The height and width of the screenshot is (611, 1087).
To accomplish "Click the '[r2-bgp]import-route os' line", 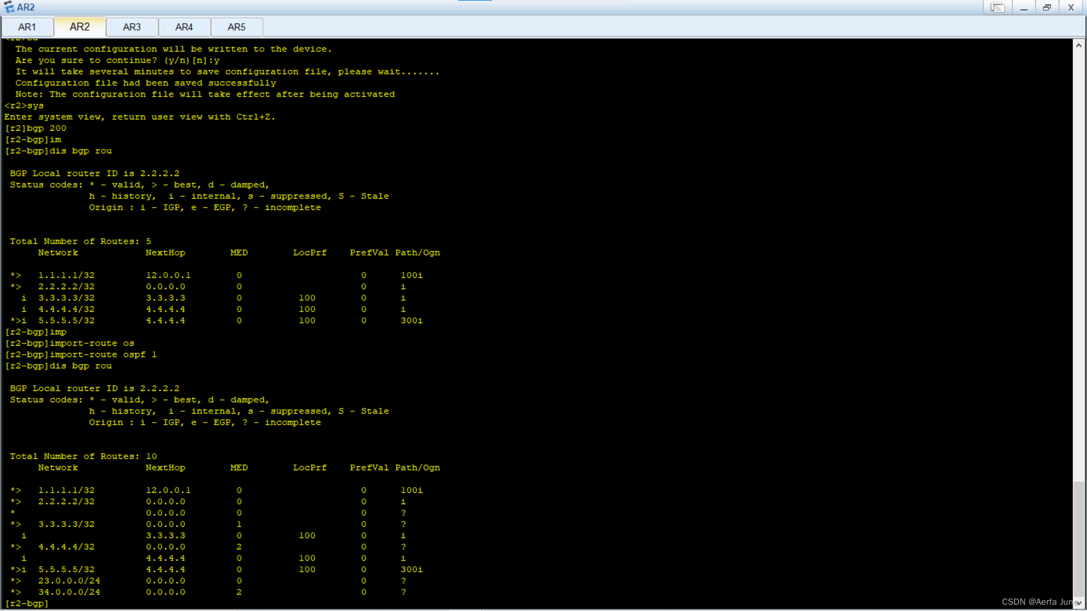I will [x=69, y=343].
